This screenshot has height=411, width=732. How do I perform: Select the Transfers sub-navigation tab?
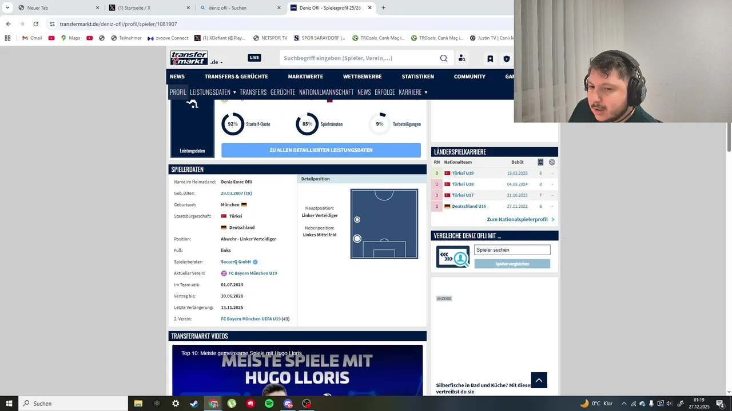pos(253,92)
